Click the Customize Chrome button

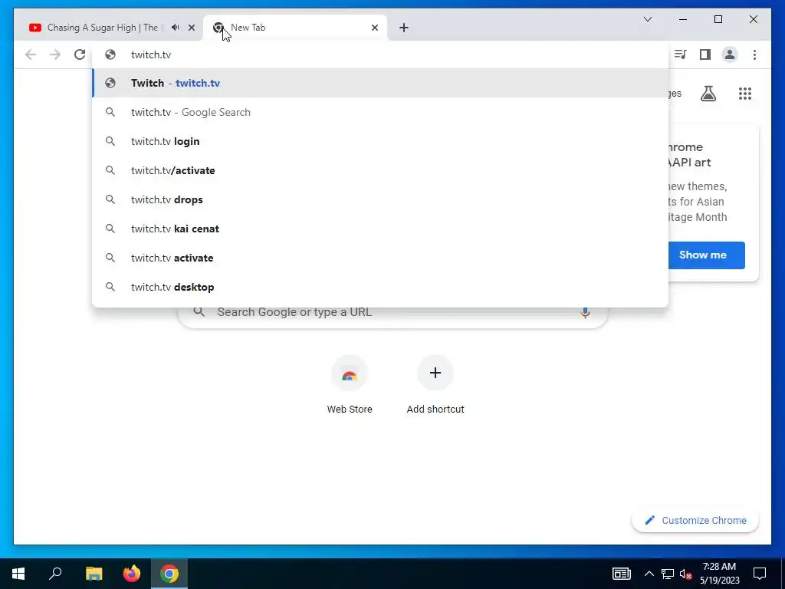[x=695, y=521]
